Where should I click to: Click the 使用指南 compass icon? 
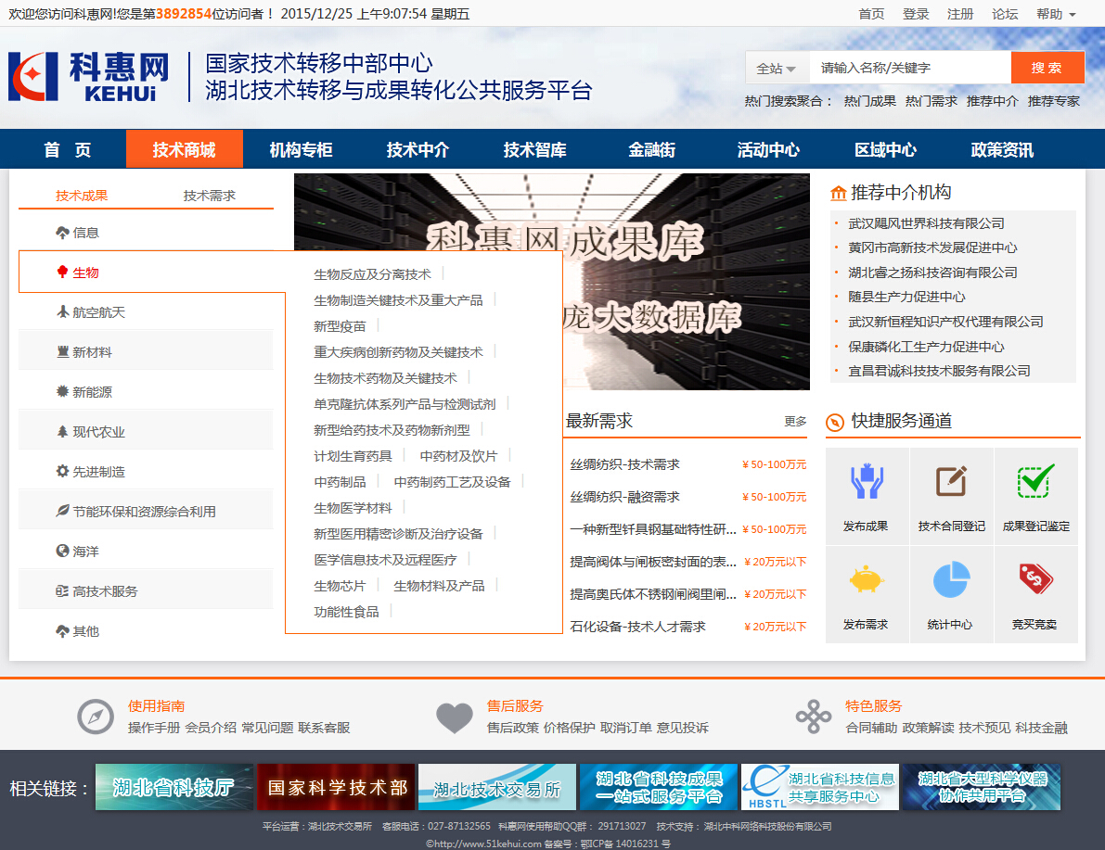(96, 717)
